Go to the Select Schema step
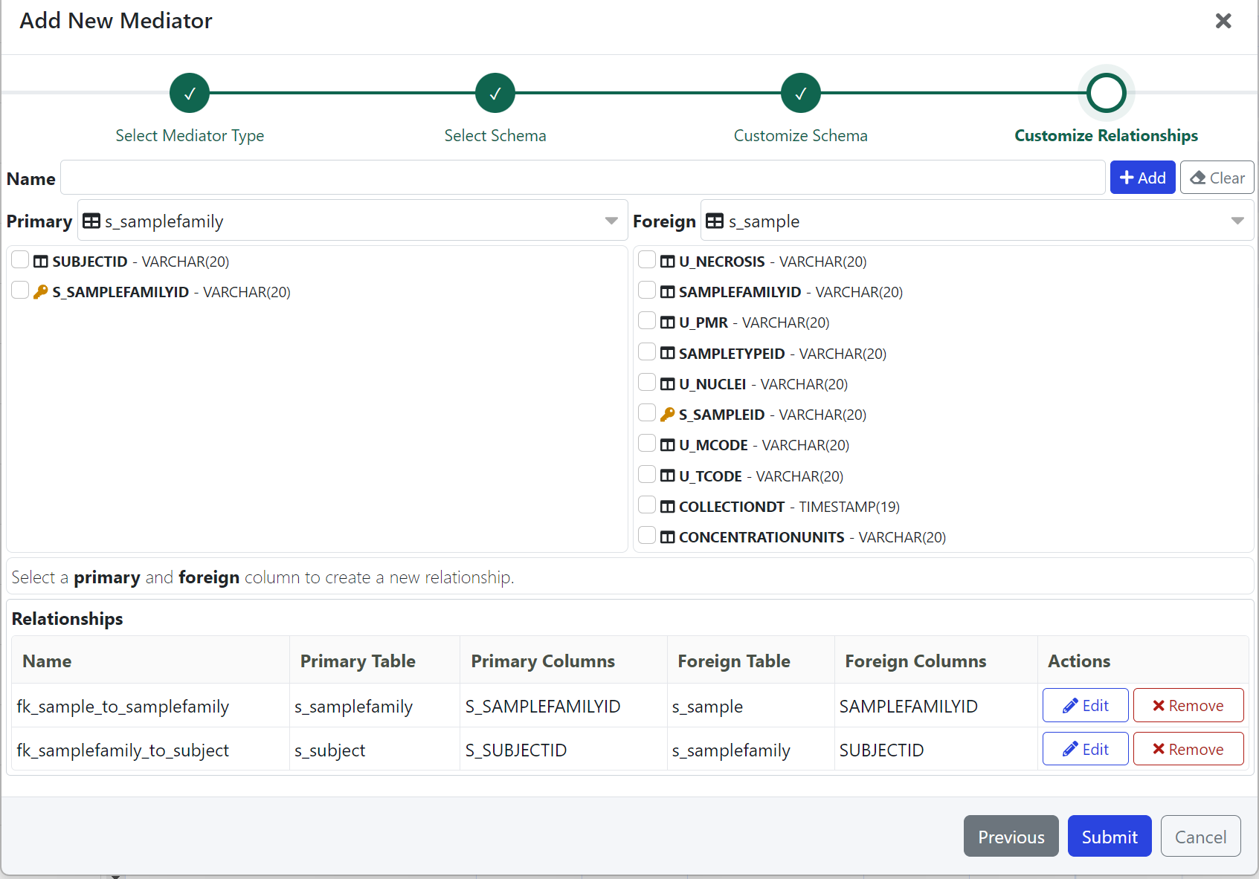 (495, 93)
